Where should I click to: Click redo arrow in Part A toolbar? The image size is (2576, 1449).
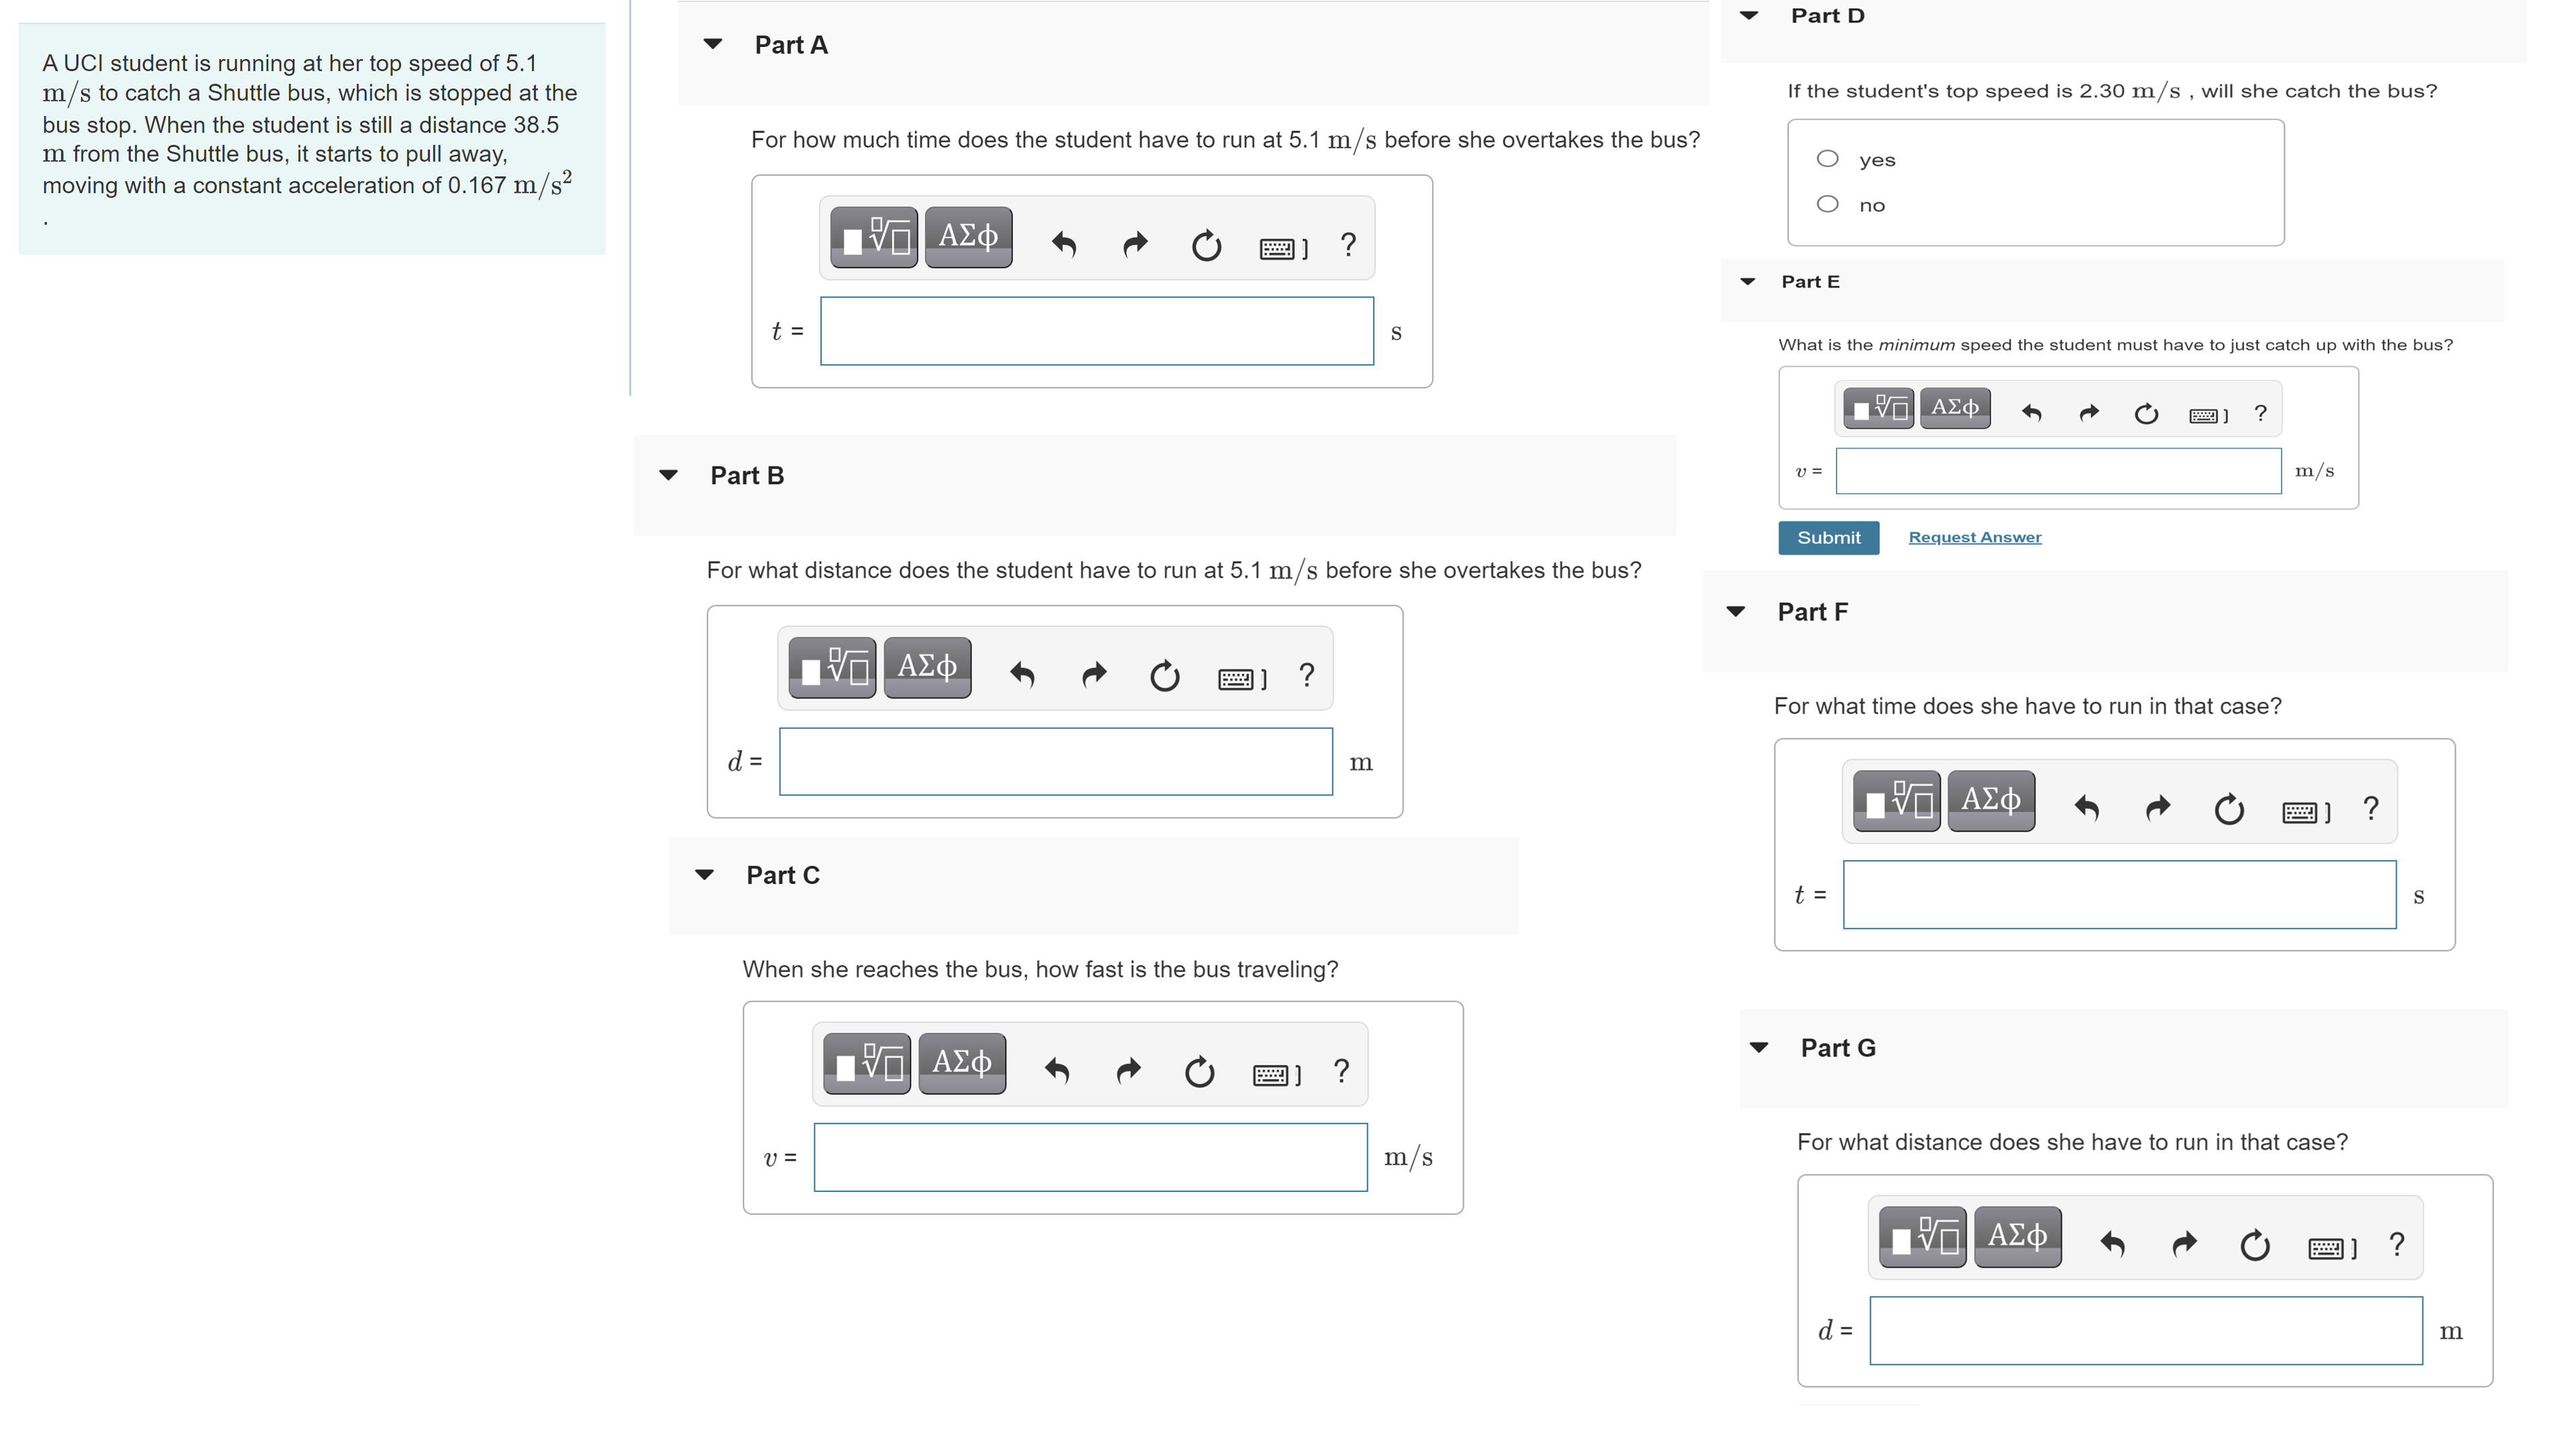point(1135,244)
